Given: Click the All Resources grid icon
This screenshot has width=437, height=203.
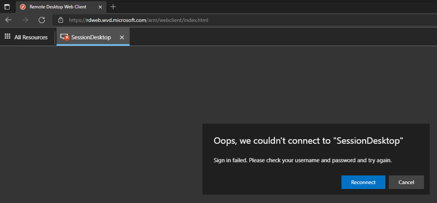Looking at the screenshot, I should point(7,37).
